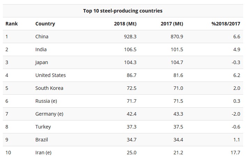Image resolution: width=247 pixels, height=163 pixels.
Task: Click the Japan country cell
Action: [x=41, y=62]
